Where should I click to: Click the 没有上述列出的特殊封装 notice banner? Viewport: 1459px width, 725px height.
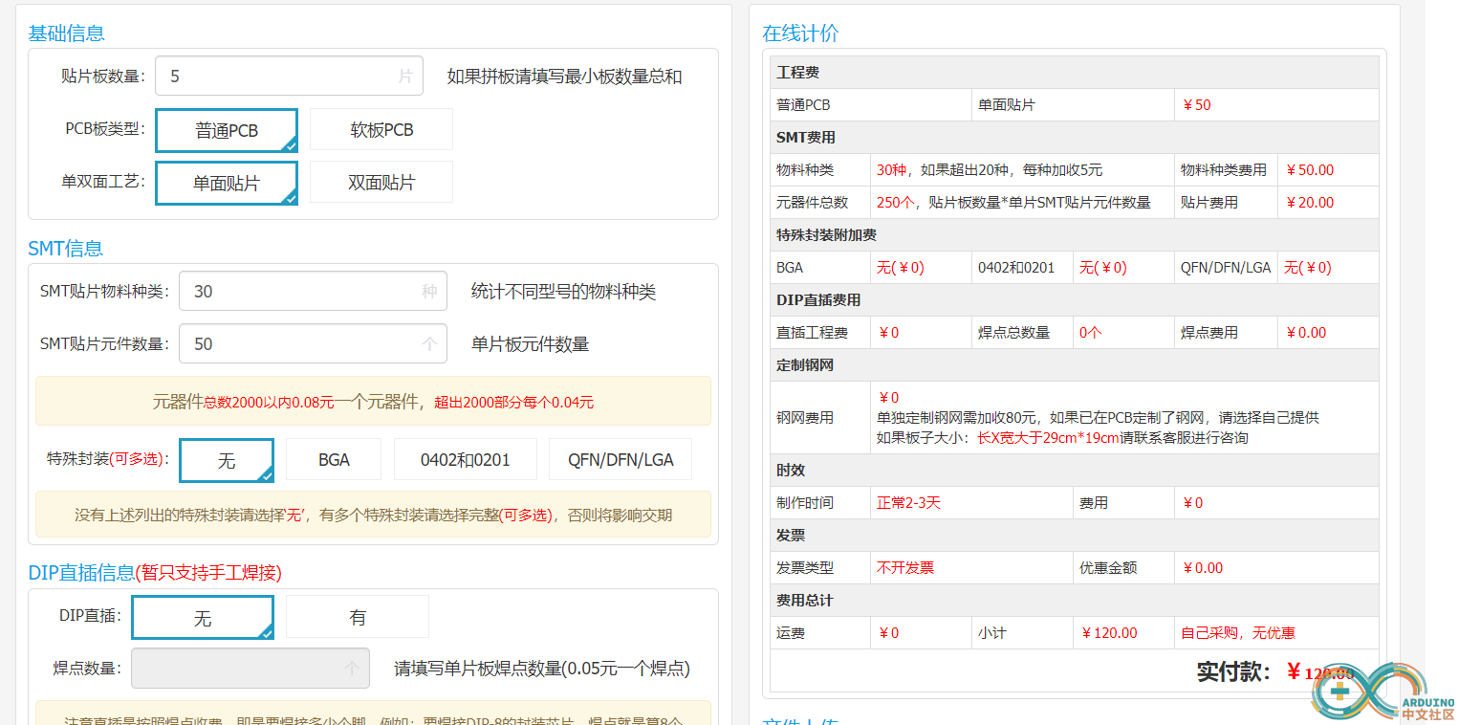pyautogui.click(x=373, y=515)
